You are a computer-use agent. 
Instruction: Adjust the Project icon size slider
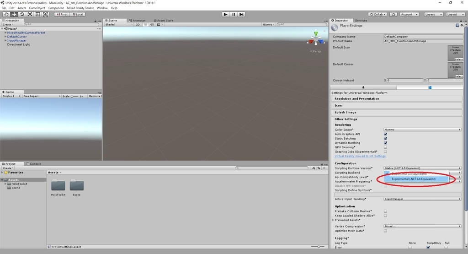pyautogui.click(x=318, y=247)
